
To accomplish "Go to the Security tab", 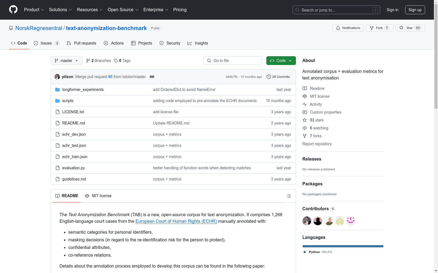I will click(x=170, y=43).
